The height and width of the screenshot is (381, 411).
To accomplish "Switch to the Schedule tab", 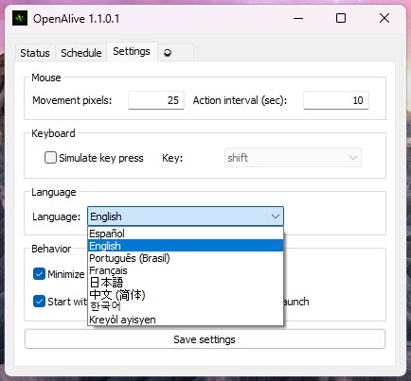I will click(81, 53).
